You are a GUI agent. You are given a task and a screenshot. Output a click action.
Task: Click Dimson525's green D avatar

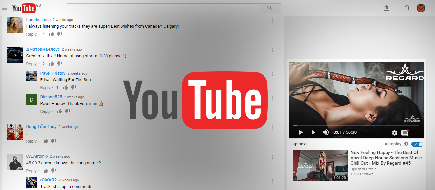click(32, 100)
